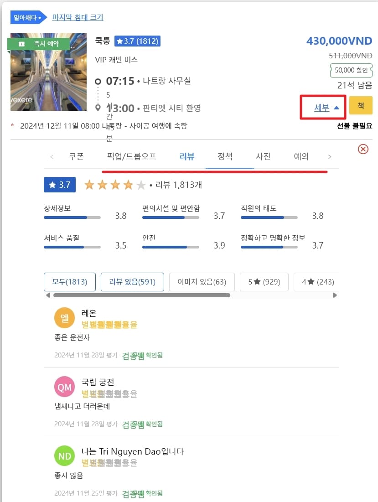The width and height of the screenshot is (378, 502).
Task: Click the filter scrollbar's right arrow
Action: point(335,295)
